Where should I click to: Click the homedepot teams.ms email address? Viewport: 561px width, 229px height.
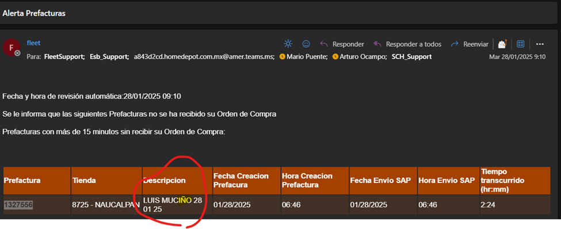pyautogui.click(x=204, y=56)
